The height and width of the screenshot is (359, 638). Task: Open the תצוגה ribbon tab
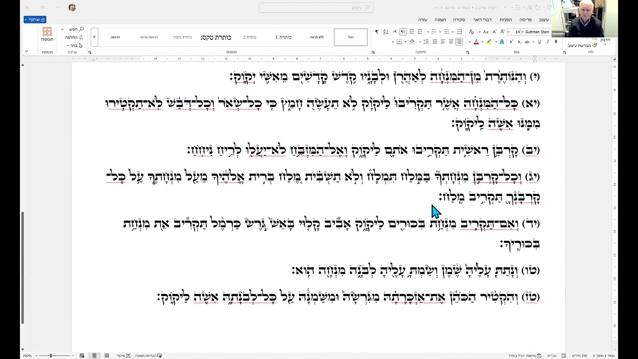pos(440,19)
